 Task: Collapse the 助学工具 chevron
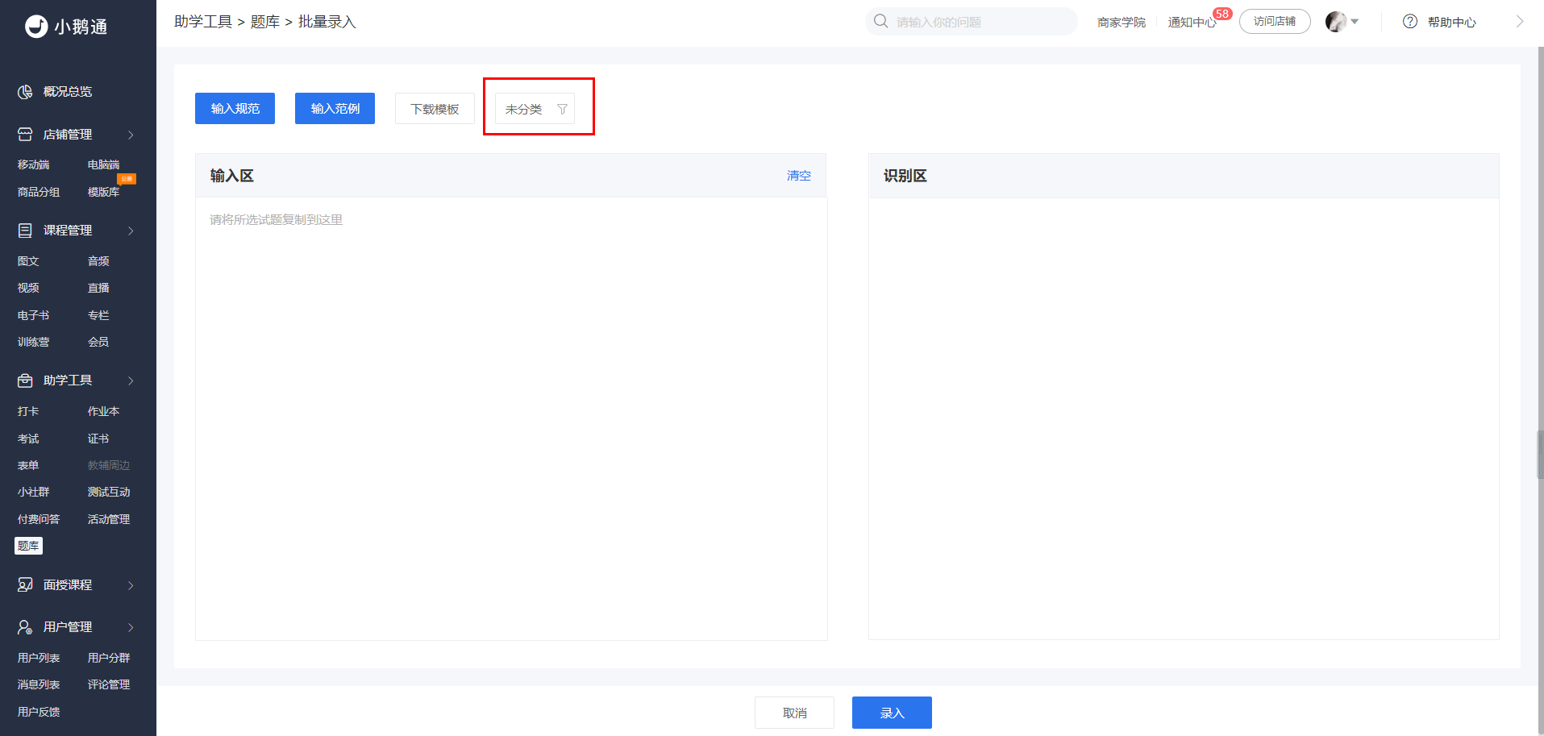click(x=131, y=380)
